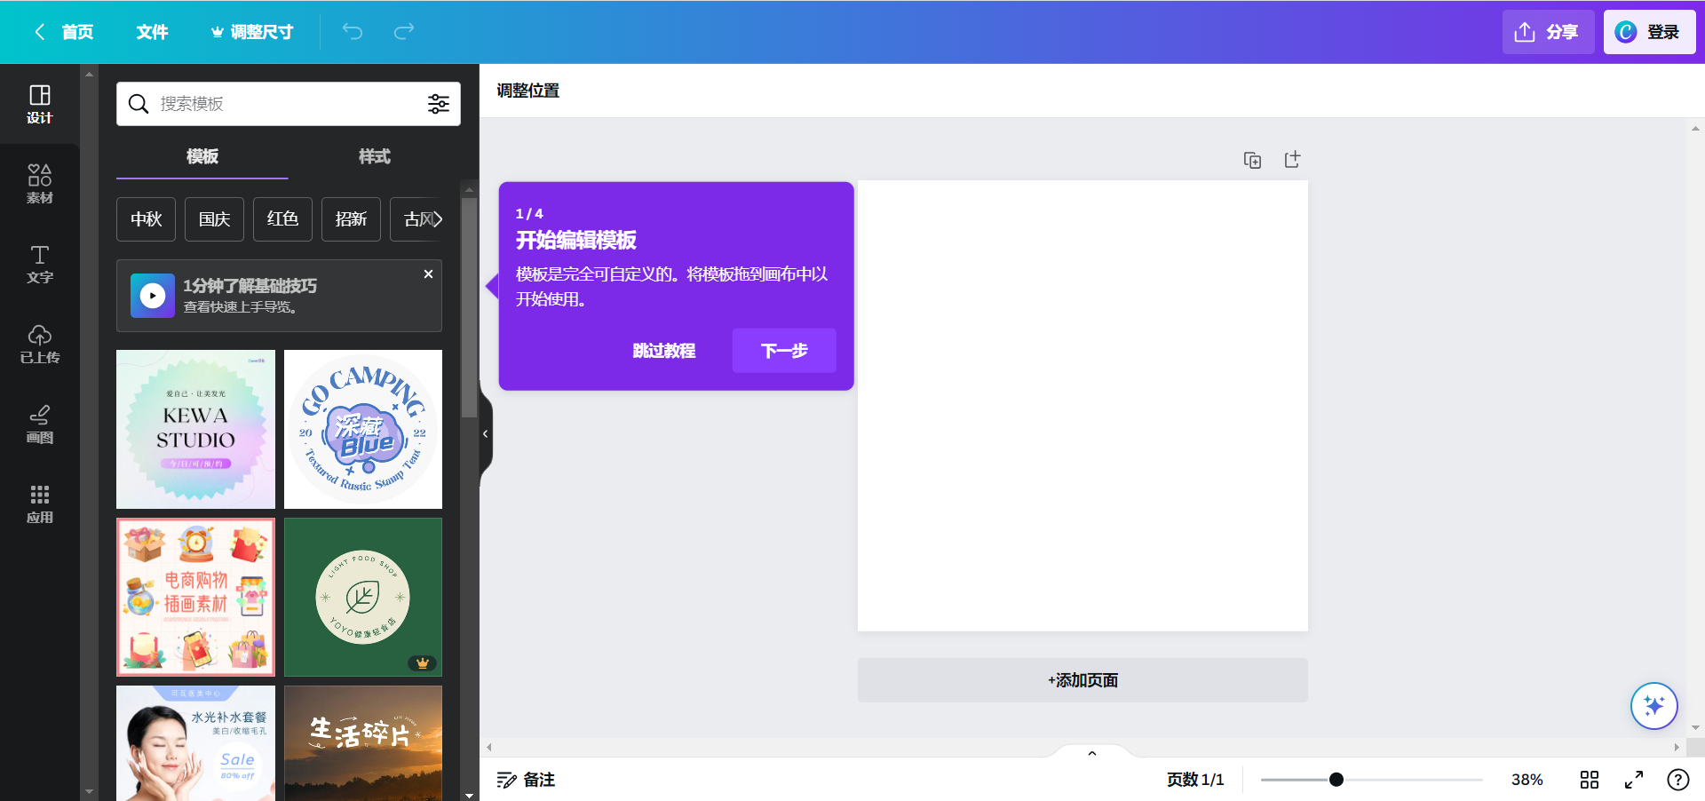The height and width of the screenshot is (801, 1705).
Task: Open the 应用 apps panel
Action: click(x=39, y=504)
